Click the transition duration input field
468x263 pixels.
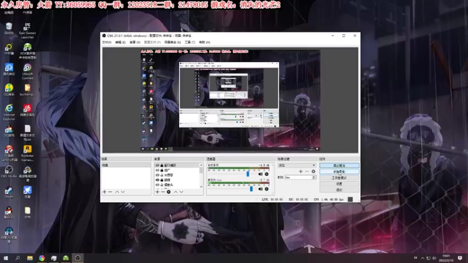click(x=298, y=178)
